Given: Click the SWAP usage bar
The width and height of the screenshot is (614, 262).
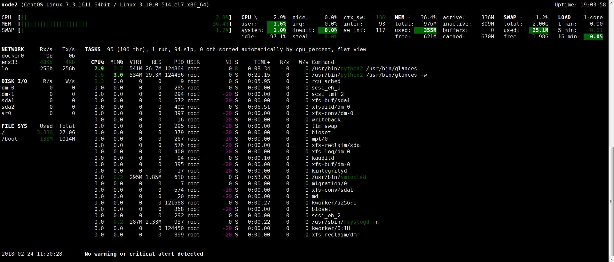Looking at the screenshot, I should [x=125, y=30].
